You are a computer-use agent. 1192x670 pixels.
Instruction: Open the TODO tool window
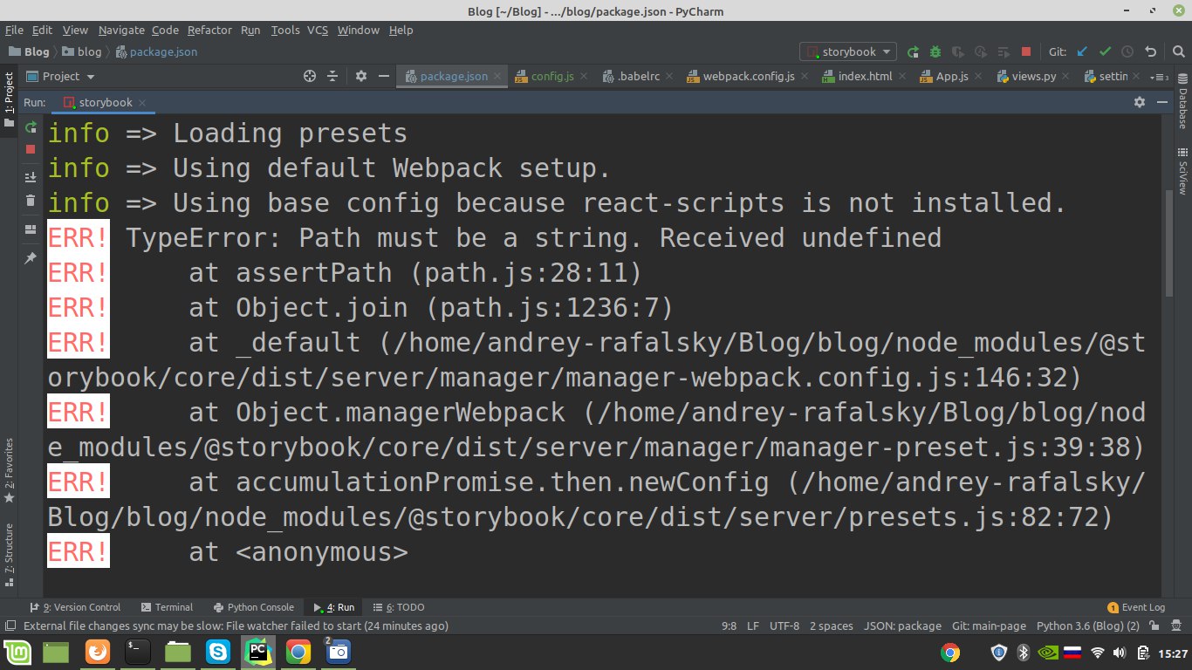pyautogui.click(x=398, y=607)
